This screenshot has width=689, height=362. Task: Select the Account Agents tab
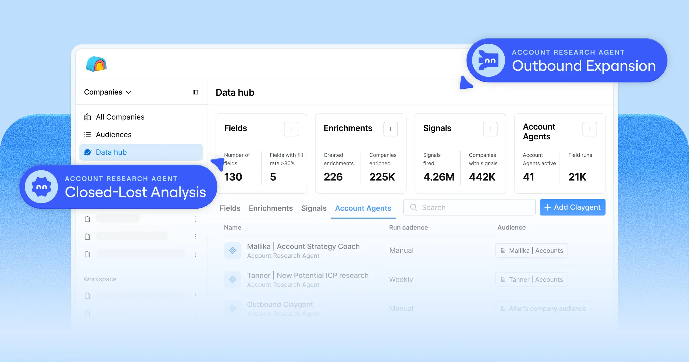pyautogui.click(x=363, y=208)
